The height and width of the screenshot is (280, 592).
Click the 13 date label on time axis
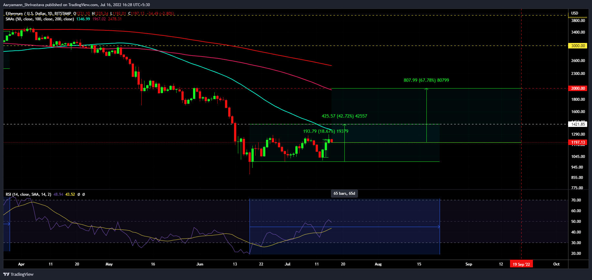coord(235,264)
